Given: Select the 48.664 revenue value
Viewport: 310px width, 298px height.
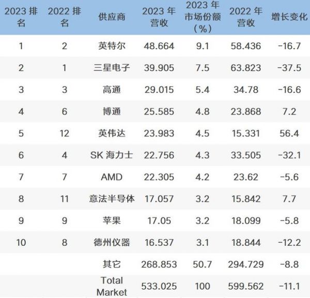Looking at the screenshot, I should coord(158,46).
